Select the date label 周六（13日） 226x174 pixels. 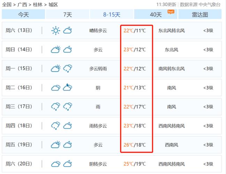[x=19, y=30]
